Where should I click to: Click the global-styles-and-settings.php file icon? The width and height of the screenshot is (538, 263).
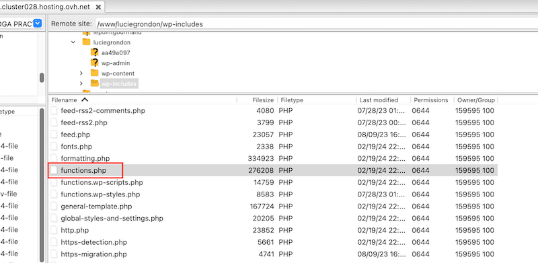coord(54,219)
